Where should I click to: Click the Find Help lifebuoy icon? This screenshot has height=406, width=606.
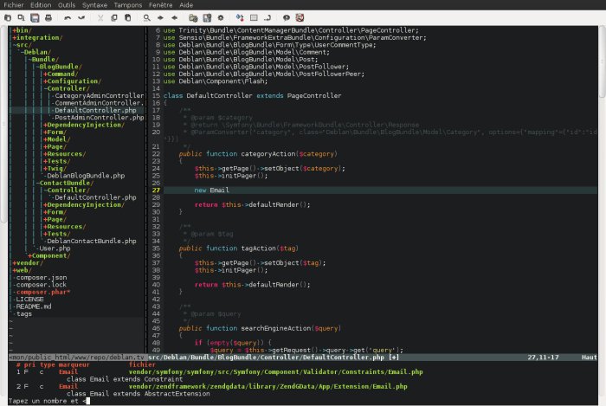(x=300, y=18)
